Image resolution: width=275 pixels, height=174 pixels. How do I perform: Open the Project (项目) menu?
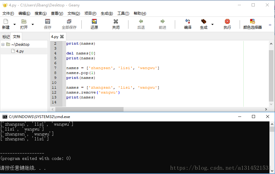point(90,13)
